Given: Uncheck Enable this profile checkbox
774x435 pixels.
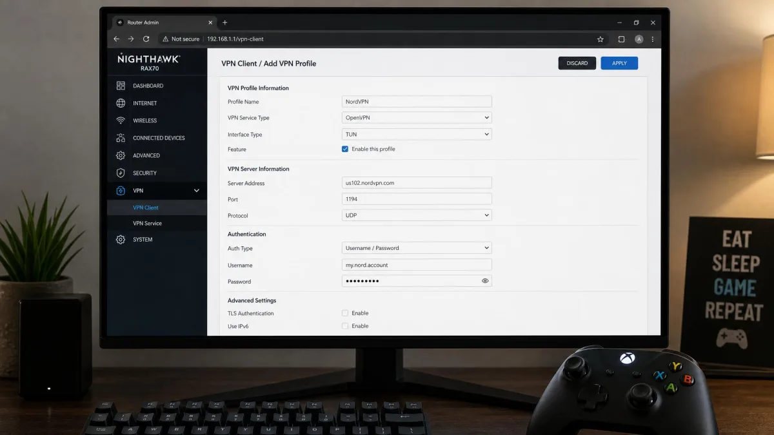Looking at the screenshot, I should pos(345,149).
